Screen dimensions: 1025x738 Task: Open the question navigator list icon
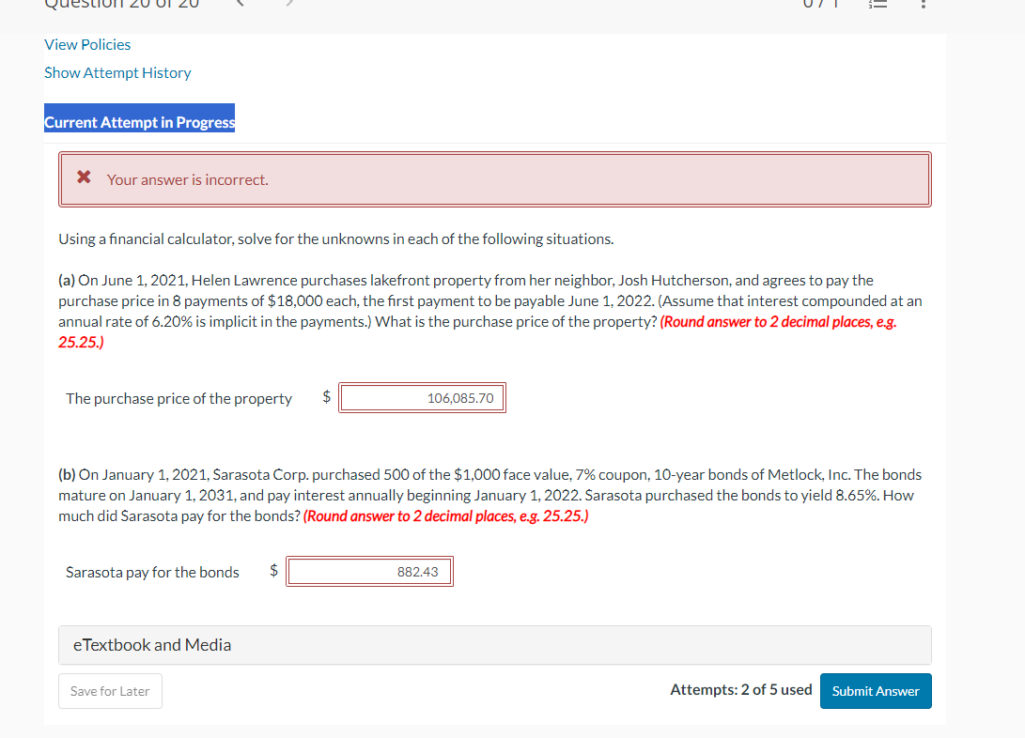[878, 6]
